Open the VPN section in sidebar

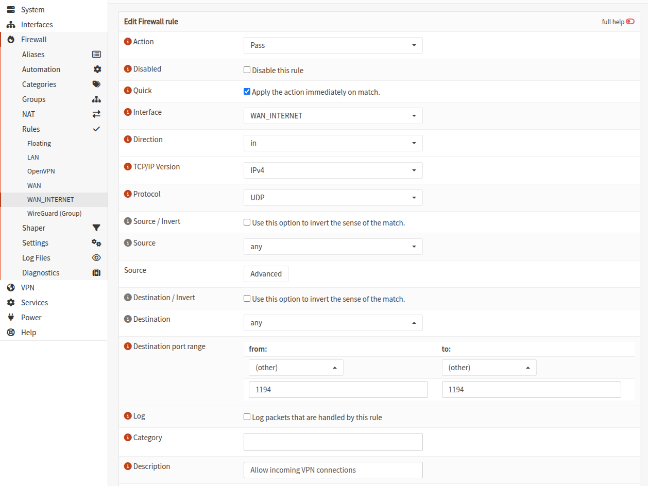click(x=28, y=288)
